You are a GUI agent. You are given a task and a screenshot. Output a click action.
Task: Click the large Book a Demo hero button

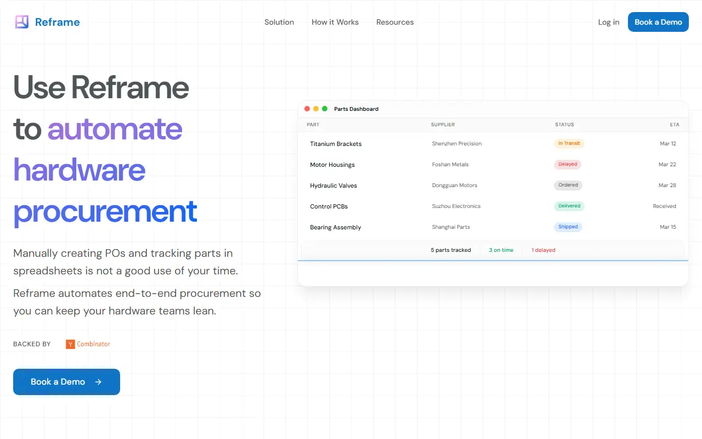click(66, 382)
